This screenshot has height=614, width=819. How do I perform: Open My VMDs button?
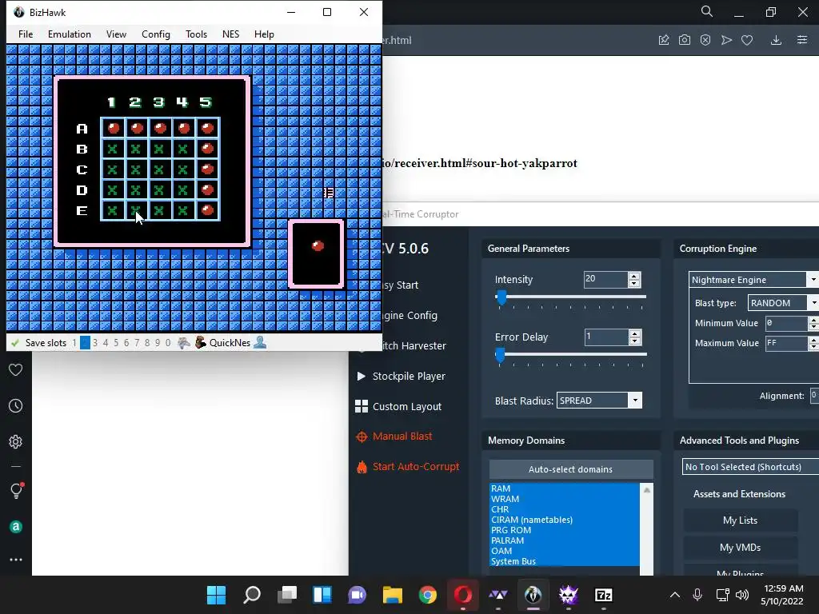click(740, 547)
